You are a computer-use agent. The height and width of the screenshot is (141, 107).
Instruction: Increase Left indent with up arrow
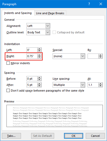[x=39, y=49]
